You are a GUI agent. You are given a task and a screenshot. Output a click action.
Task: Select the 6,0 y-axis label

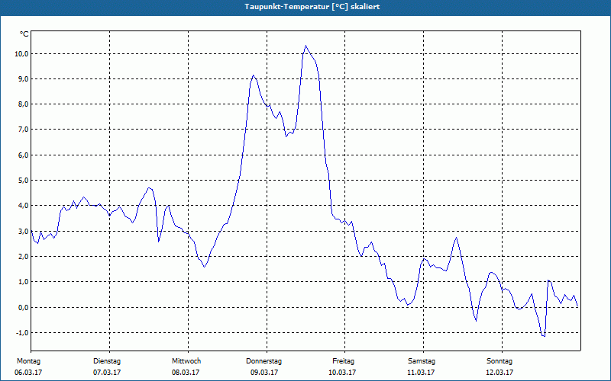tap(23, 155)
